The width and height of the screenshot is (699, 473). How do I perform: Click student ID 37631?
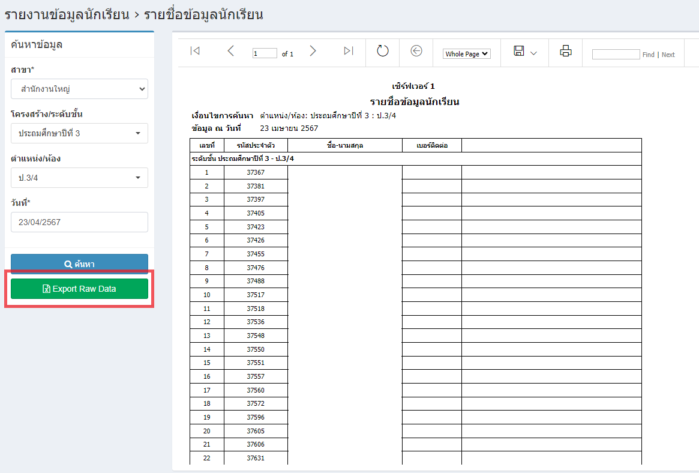click(x=256, y=458)
